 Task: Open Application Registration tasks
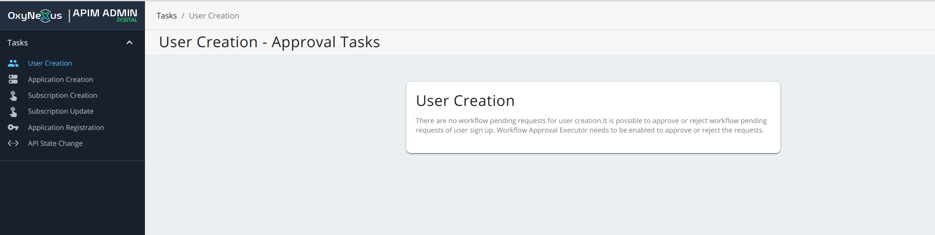point(66,127)
